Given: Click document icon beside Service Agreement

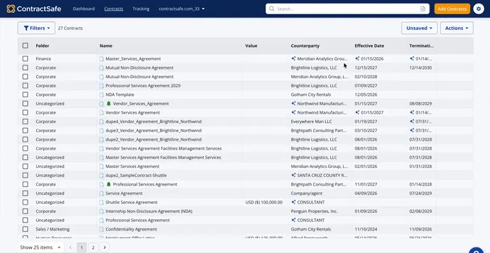Looking at the screenshot, I should (101, 193).
